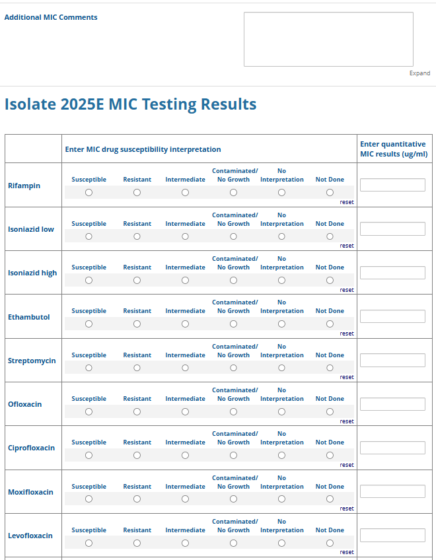Choose Intermediate for Isoniazid high
Image resolution: width=436 pixels, height=560 pixels.
click(185, 280)
